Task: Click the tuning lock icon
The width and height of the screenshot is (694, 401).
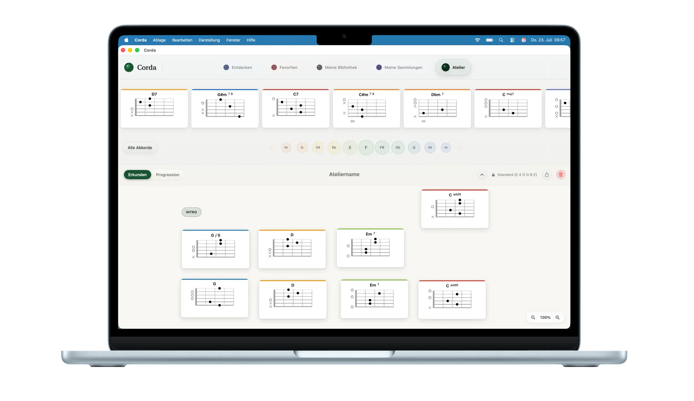Action: click(493, 174)
